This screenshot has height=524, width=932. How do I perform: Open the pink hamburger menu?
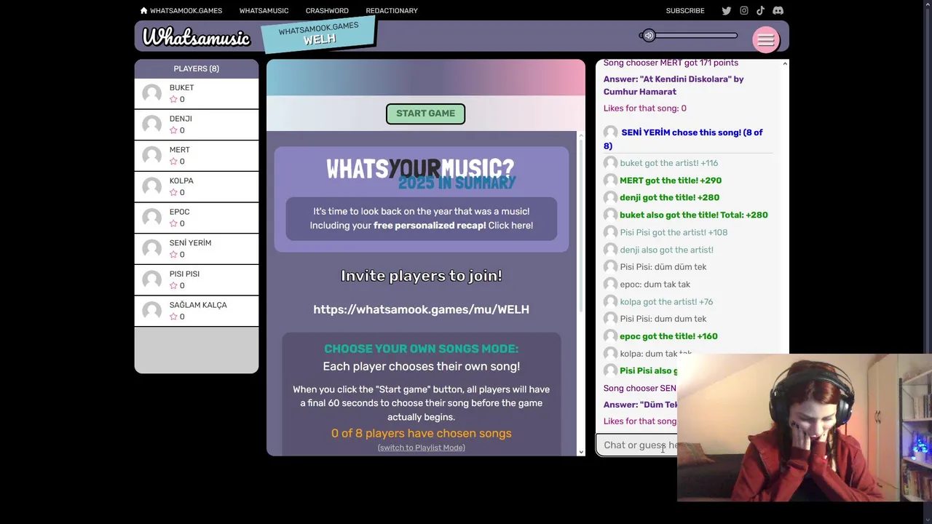point(765,40)
